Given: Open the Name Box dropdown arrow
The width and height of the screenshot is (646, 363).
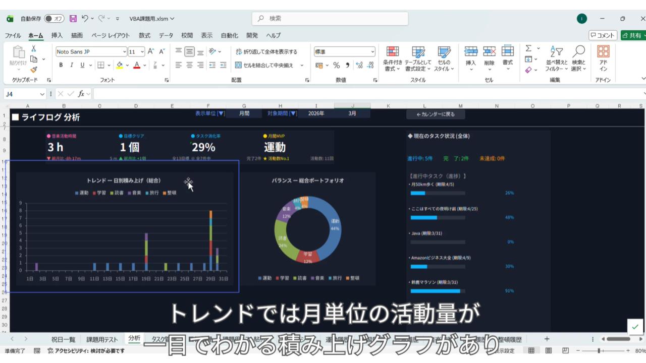Looking at the screenshot, I should click(42, 94).
